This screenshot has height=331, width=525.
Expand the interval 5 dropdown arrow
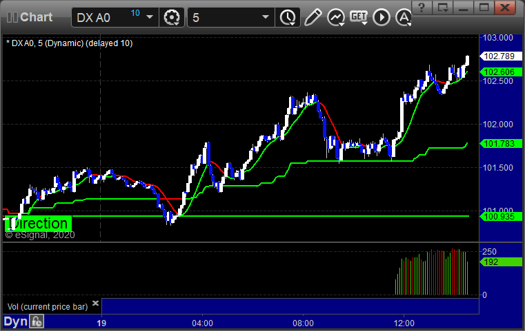(266, 17)
